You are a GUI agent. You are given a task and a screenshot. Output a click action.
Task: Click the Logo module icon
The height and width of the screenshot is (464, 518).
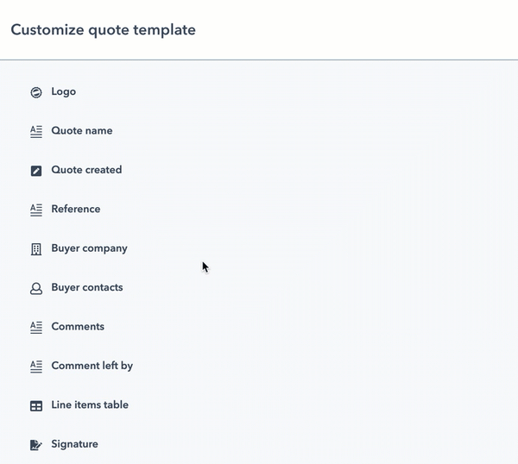click(x=36, y=92)
